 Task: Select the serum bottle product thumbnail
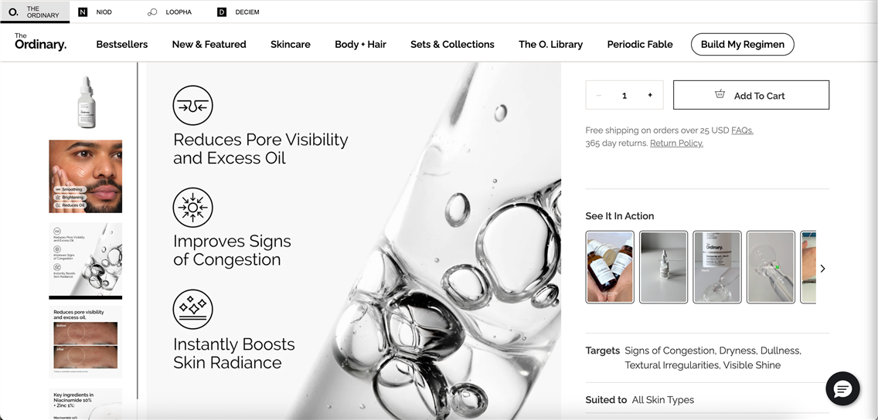coord(86,102)
